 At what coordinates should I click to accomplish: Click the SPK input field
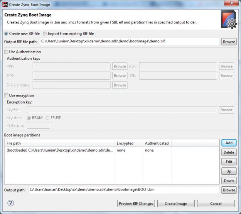(71, 75)
